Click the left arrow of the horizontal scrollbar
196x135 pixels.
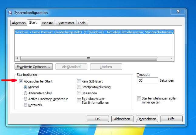pos(17,58)
